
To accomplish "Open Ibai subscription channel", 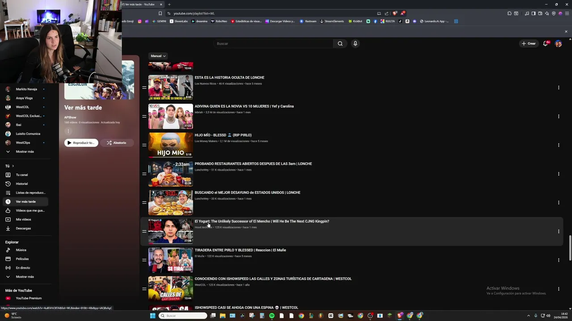I will tap(19, 125).
